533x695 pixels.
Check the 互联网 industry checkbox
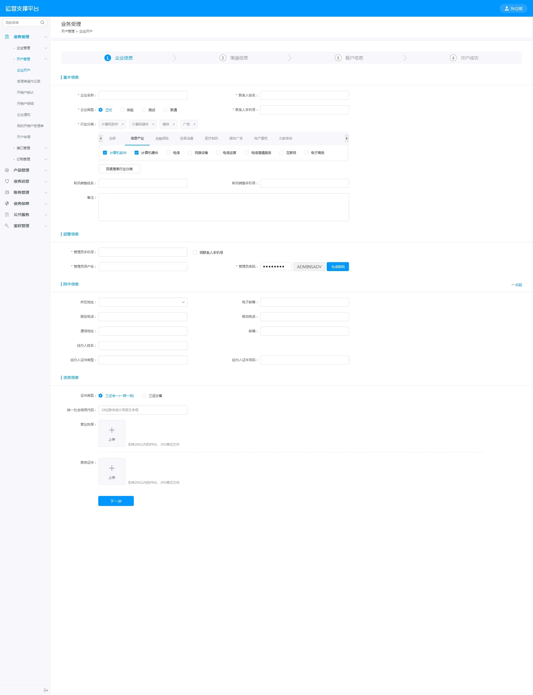pos(281,153)
